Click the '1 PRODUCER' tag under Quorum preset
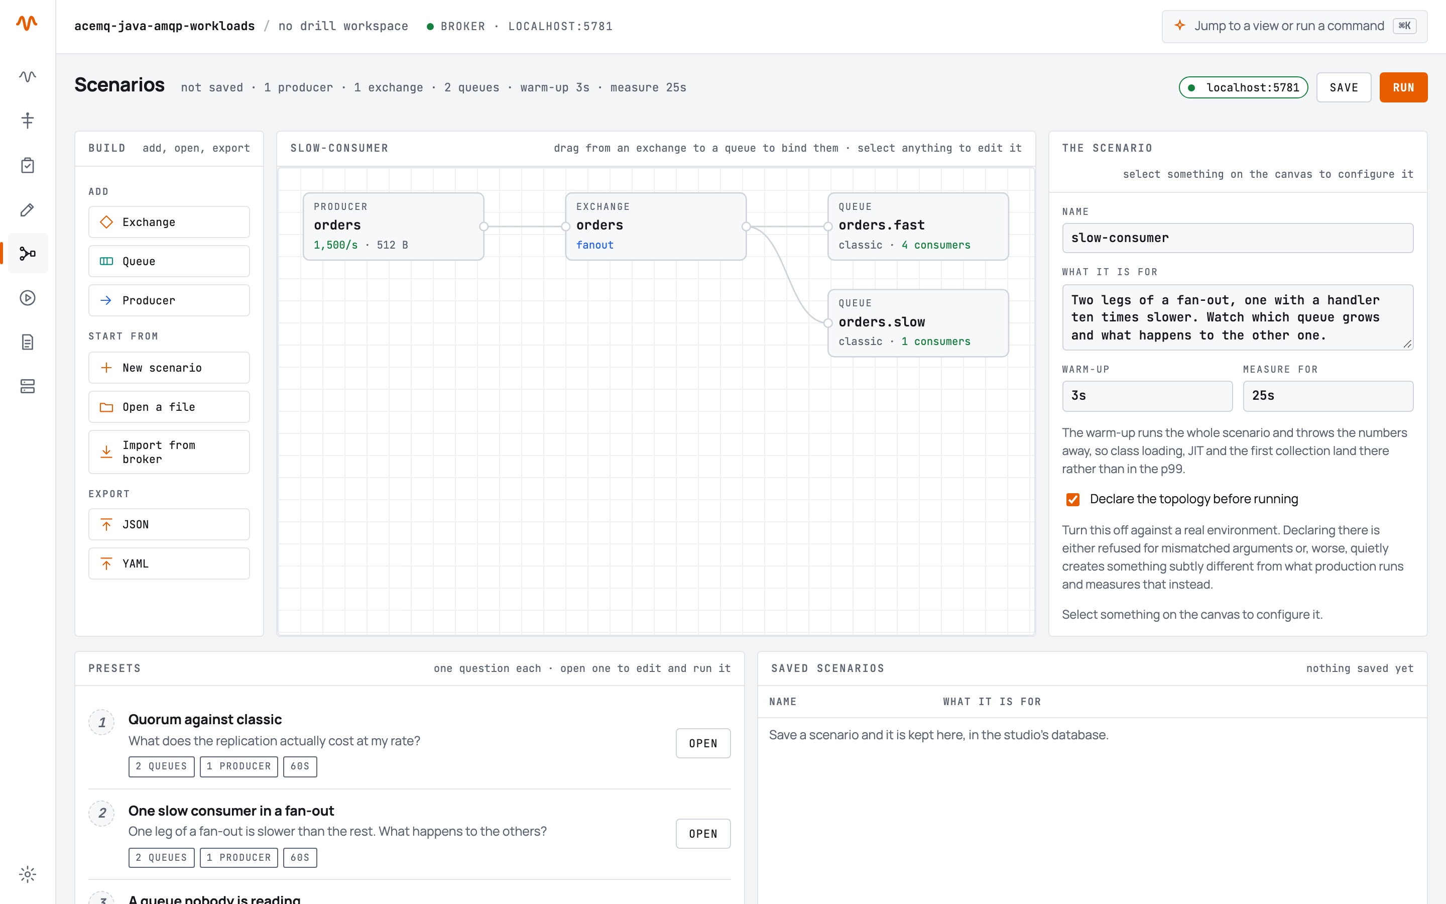Image resolution: width=1446 pixels, height=904 pixels. click(x=238, y=766)
